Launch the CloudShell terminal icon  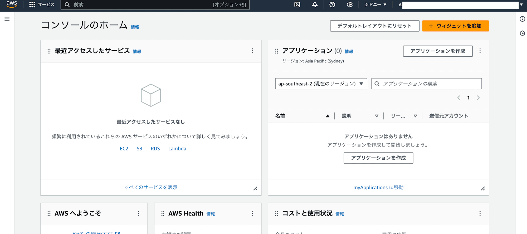(297, 4)
